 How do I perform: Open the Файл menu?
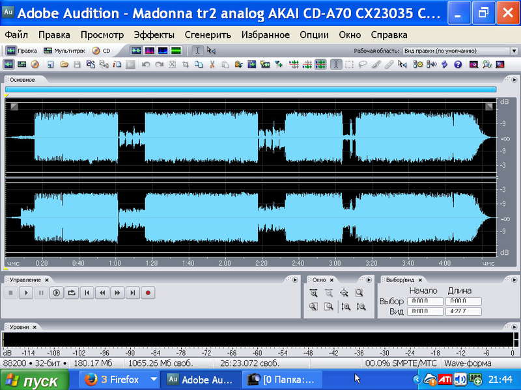(x=16, y=35)
